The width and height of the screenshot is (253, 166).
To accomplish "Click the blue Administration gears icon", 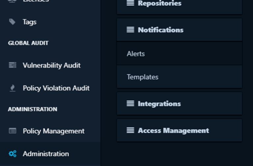I will point(13,154).
